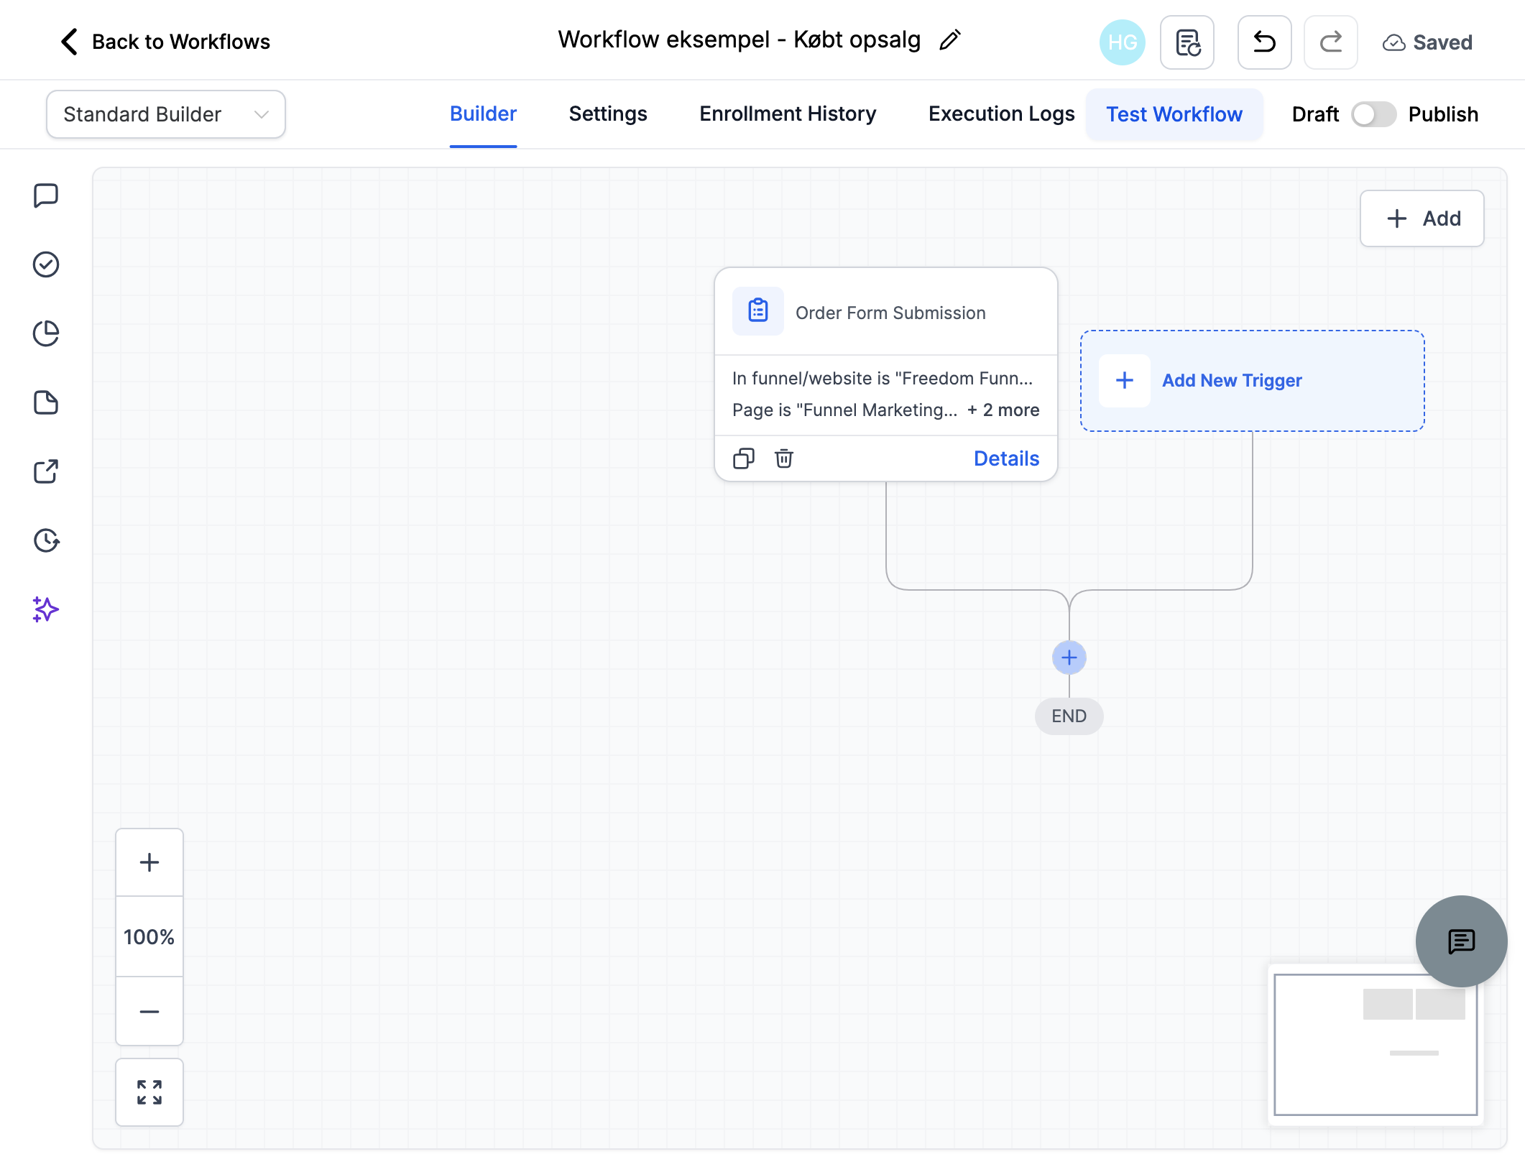
Task: Open the Enrollment History tab
Action: 788,114
